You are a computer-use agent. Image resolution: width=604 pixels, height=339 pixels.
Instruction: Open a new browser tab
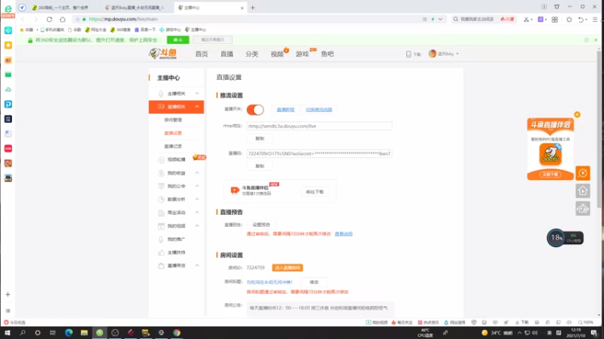point(253,8)
